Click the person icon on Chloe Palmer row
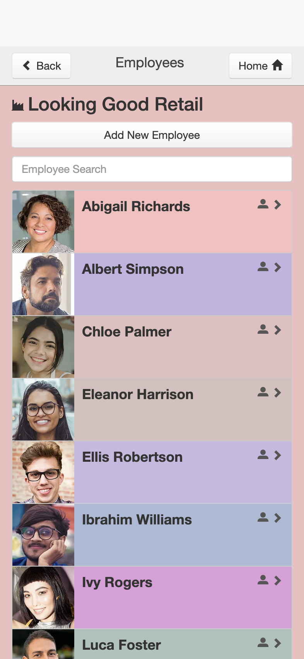The image size is (304, 659). coord(263,329)
